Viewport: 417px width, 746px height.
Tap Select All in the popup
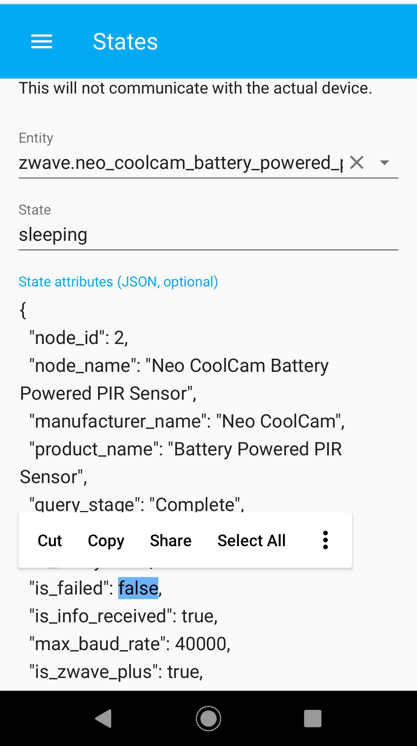coord(252,540)
